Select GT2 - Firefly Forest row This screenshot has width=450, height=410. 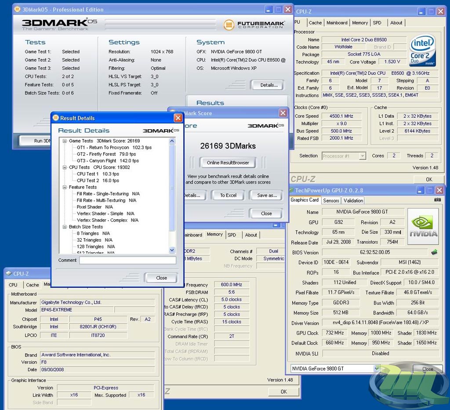tap(106, 154)
